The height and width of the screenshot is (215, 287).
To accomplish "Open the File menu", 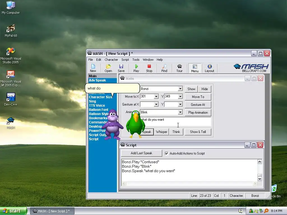I will pos(91,60).
